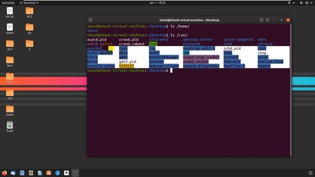This screenshot has height=177, width=315.
Task: Open the blue document app in the dock
Action: (x=22, y=173)
